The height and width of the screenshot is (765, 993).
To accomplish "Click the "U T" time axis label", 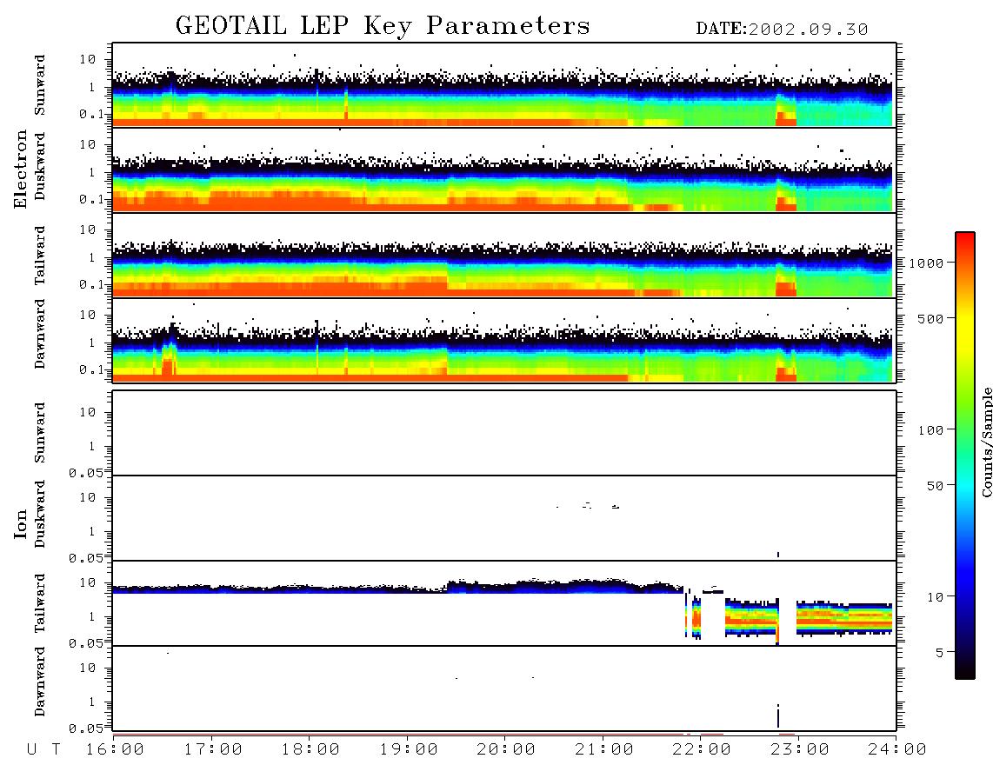I will click(44, 749).
